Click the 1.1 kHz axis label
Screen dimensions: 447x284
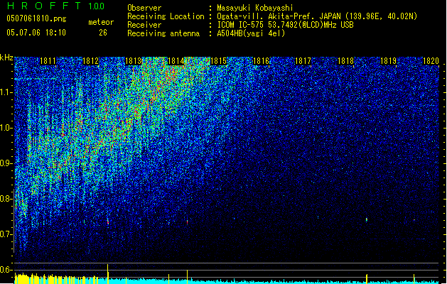coord(6,92)
